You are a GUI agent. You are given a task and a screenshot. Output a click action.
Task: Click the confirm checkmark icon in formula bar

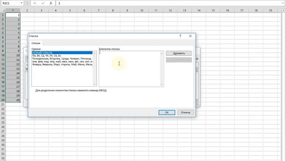[43, 3]
